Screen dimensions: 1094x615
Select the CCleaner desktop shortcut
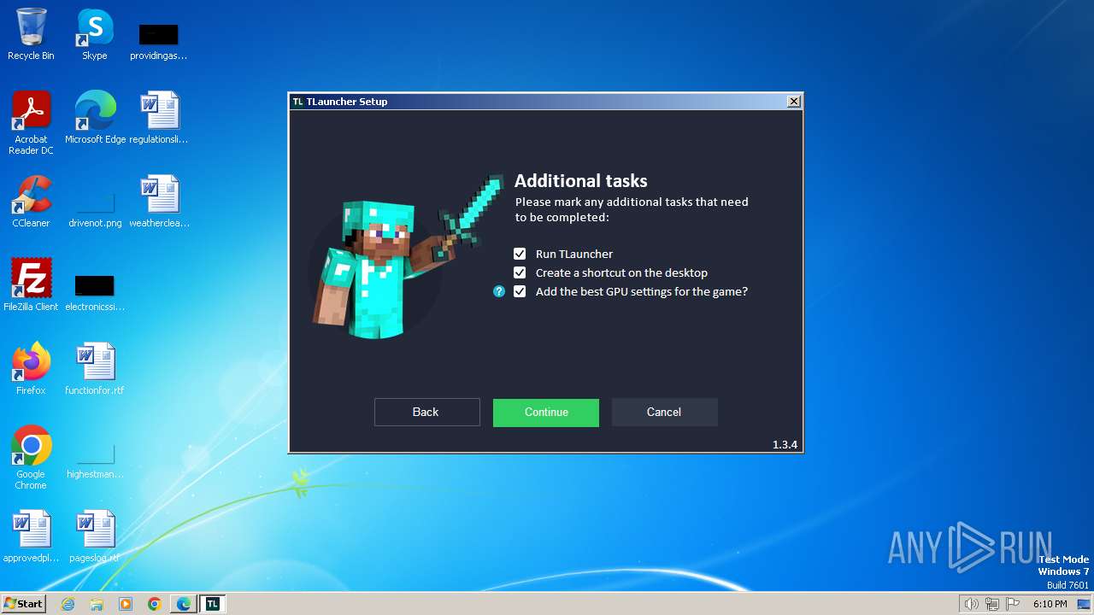[x=31, y=202]
